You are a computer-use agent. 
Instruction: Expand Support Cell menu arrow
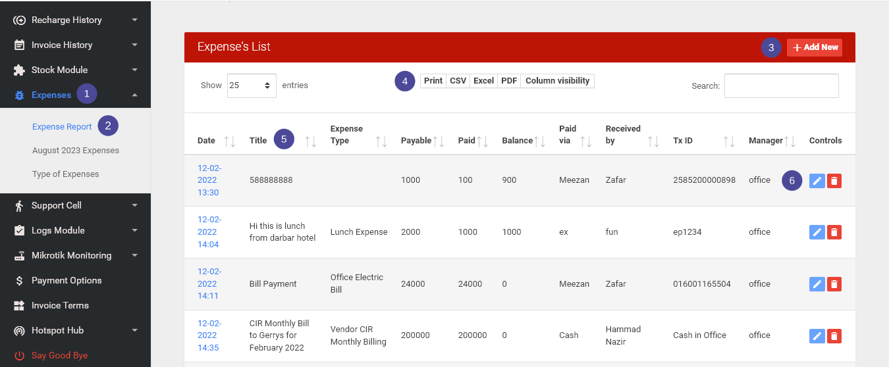(135, 206)
